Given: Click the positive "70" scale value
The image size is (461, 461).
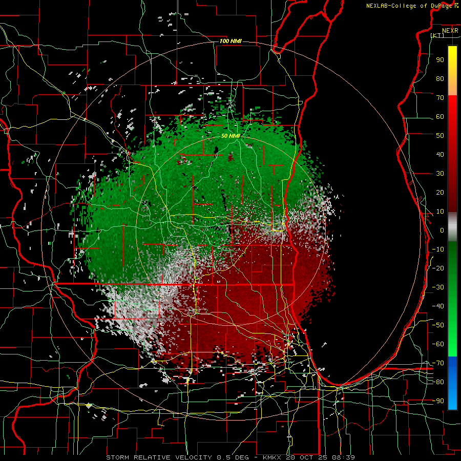Looking at the screenshot, I should pos(440,98).
